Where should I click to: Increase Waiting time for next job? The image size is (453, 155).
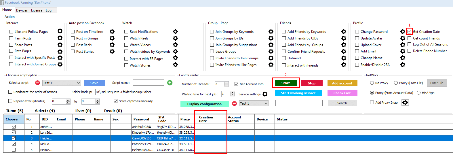[x=233, y=93]
